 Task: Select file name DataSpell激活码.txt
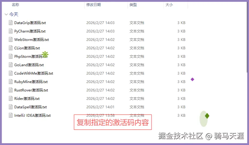coord(31,107)
